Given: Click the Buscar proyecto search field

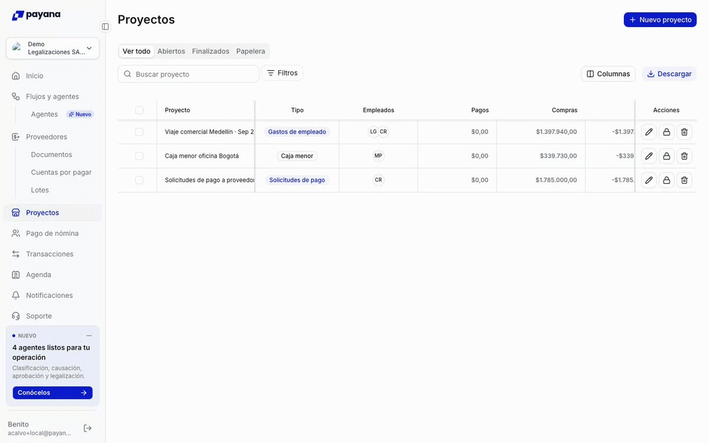Looking at the screenshot, I should 188,74.
